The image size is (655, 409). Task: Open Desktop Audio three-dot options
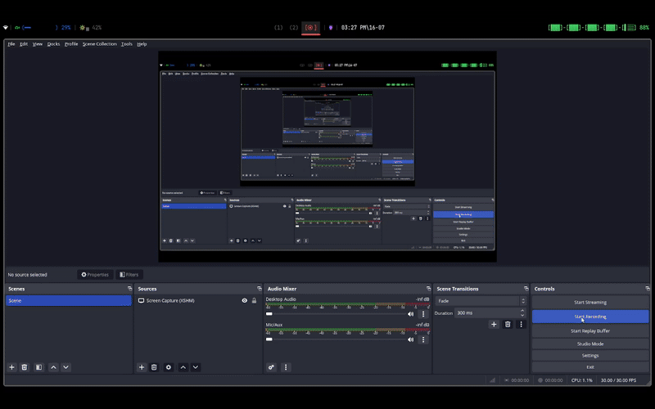click(x=423, y=314)
